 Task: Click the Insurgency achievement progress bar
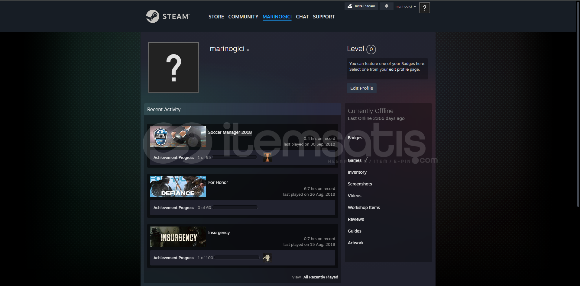(237, 257)
